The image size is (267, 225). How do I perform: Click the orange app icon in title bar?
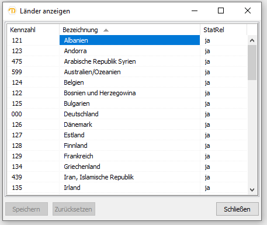pos(12,11)
